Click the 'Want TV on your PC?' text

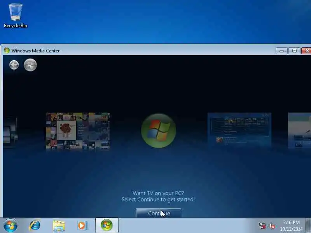[158, 193]
